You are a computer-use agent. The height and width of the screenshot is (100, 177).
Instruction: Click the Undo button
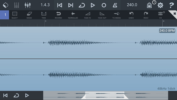coord(131,15)
